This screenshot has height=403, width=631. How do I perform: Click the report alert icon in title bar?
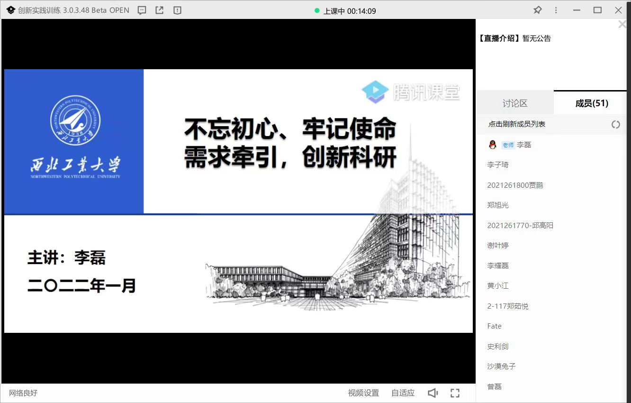[x=177, y=10]
